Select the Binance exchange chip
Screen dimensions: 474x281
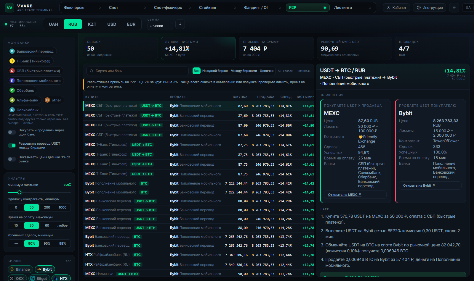20,269
